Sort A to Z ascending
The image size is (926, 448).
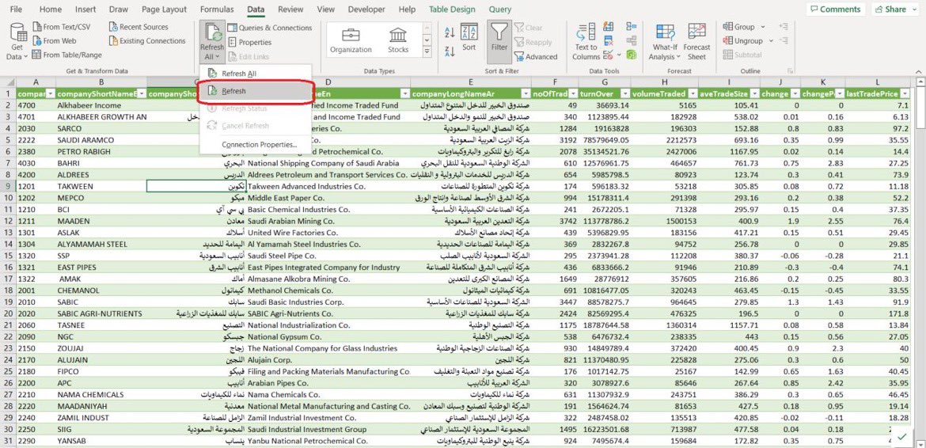click(x=450, y=32)
